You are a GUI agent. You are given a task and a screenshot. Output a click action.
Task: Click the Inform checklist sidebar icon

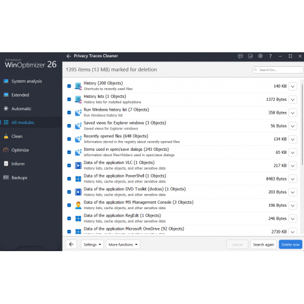pyautogui.click(x=6, y=164)
